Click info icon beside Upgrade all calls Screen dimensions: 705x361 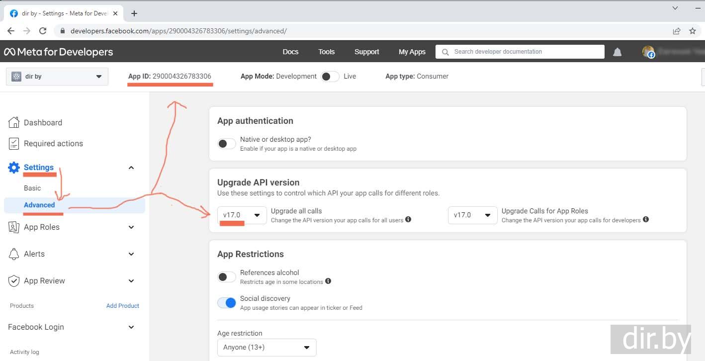click(x=408, y=220)
